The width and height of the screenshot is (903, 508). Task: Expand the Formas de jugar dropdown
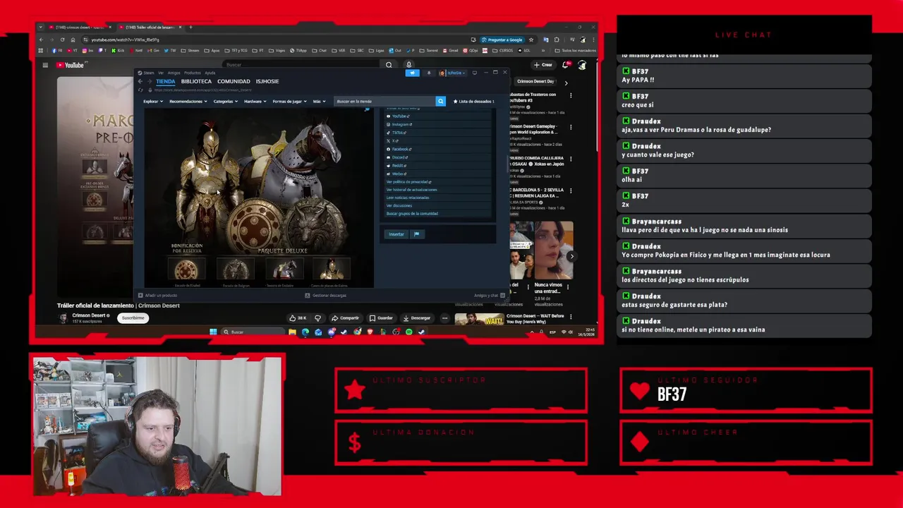click(290, 101)
